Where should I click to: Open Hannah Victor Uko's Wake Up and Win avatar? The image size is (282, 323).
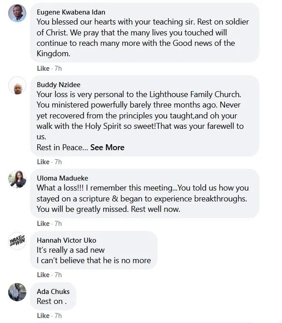17,241
